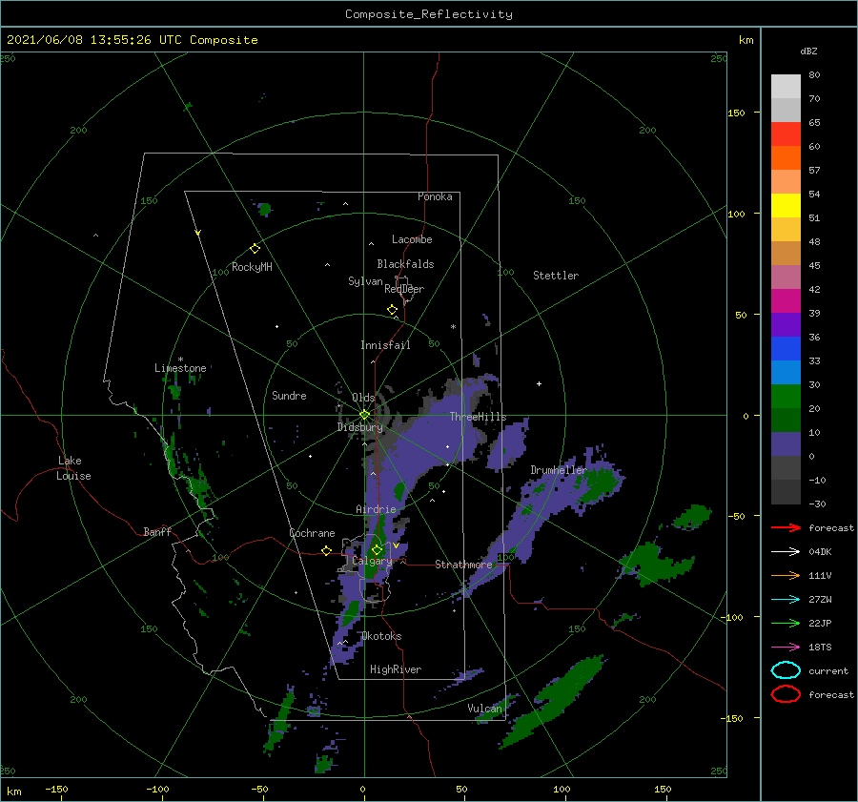Click the Sundre city label
The image size is (858, 802).
289,395
